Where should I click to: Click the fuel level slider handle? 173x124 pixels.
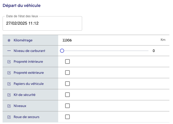click(x=62, y=51)
